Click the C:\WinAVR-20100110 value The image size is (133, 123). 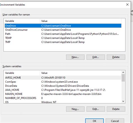coord(53,78)
